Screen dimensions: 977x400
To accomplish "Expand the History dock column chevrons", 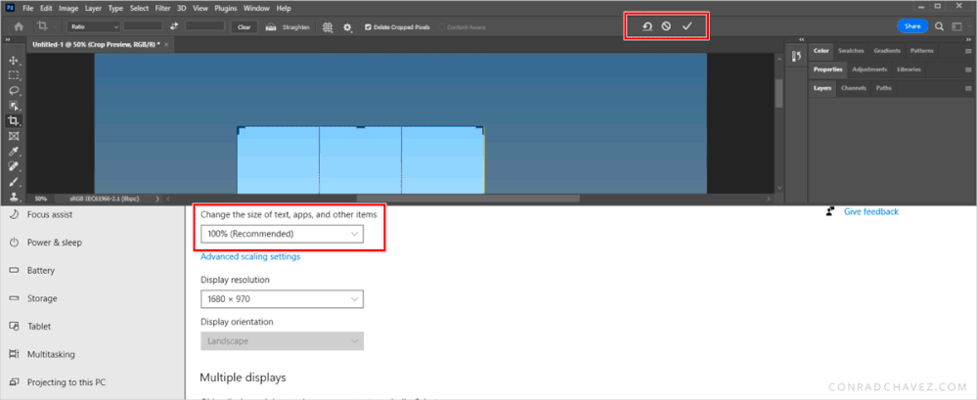I will [801, 39].
